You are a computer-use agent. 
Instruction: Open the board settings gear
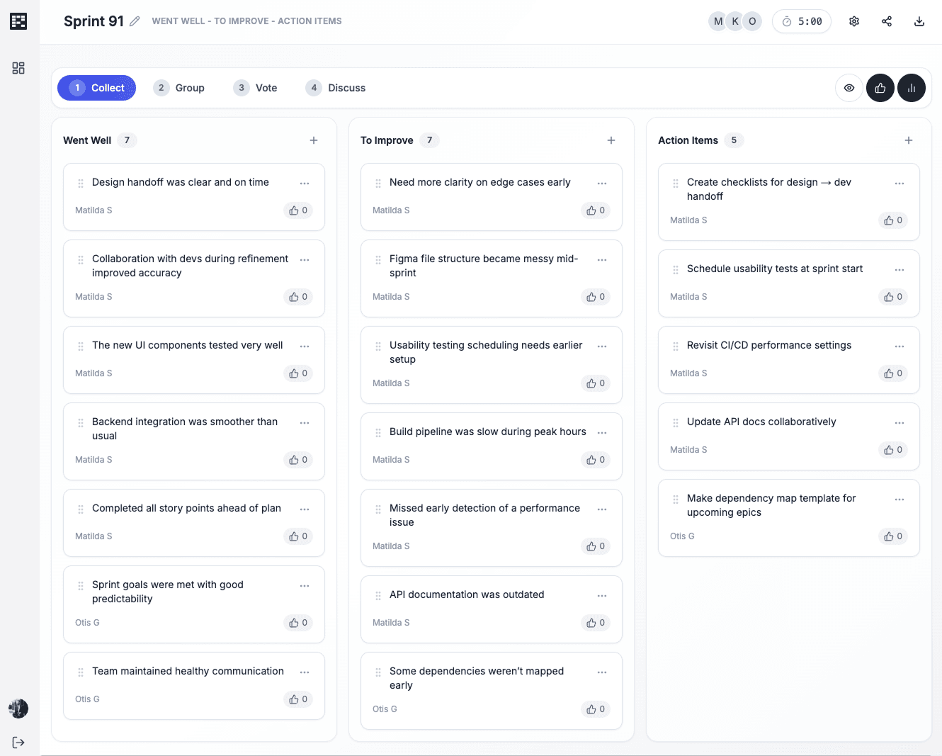(x=854, y=21)
